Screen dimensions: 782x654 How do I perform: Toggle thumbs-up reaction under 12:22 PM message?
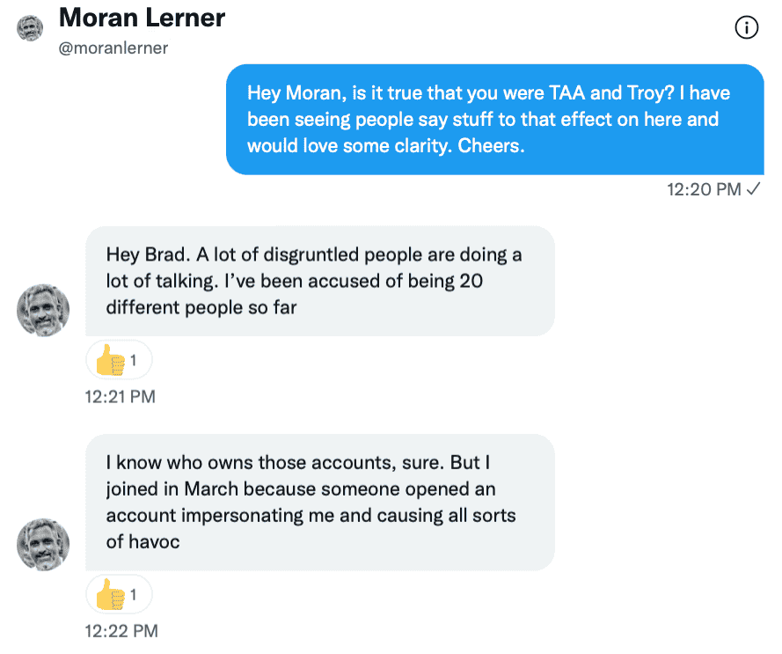pos(119,594)
